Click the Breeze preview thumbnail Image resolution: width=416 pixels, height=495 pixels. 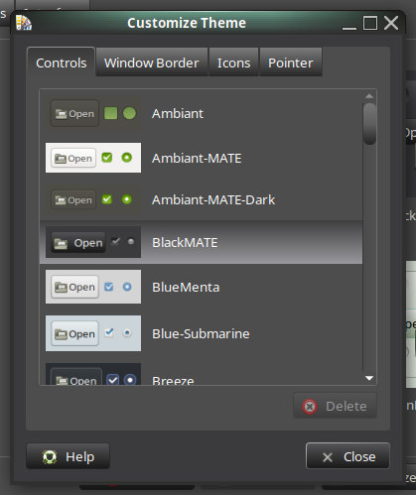tap(93, 374)
